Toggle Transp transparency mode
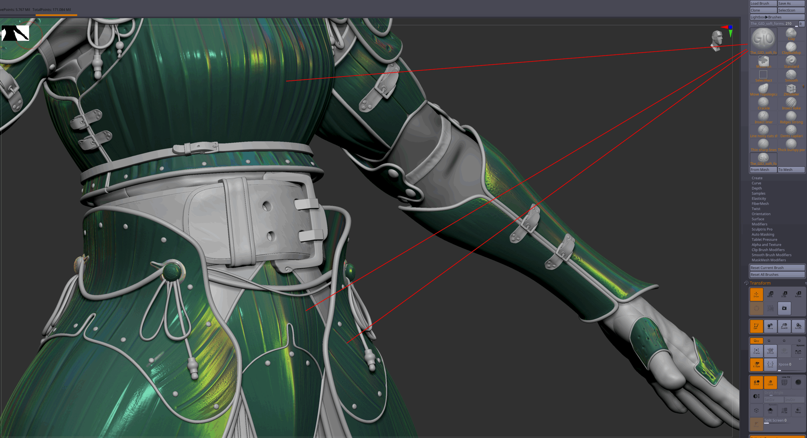The height and width of the screenshot is (438, 807). pos(798,410)
